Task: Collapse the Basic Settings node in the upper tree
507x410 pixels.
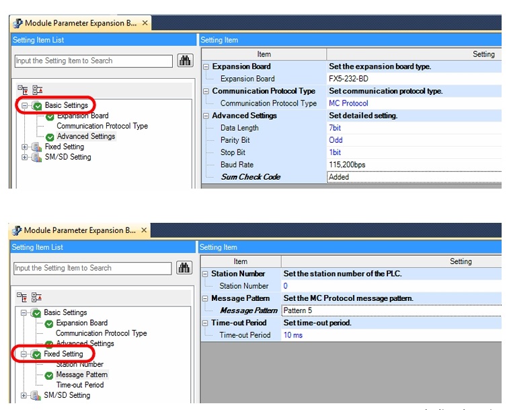Action: [x=25, y=106]
